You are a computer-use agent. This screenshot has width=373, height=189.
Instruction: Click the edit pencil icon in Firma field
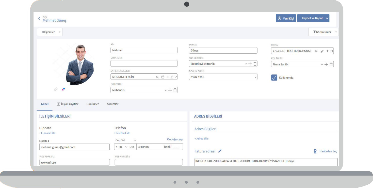click(322, 51)
